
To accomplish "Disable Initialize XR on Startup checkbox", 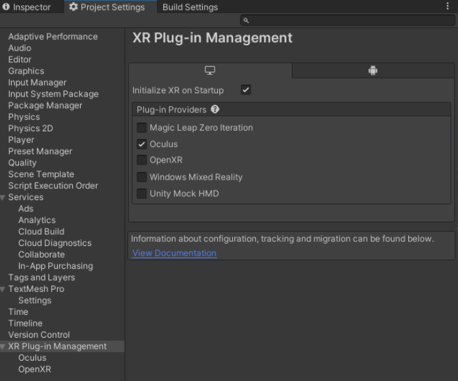I will (x=246, y=90).
